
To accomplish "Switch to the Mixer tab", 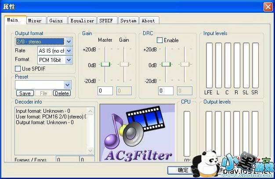I will pos(36,21).
